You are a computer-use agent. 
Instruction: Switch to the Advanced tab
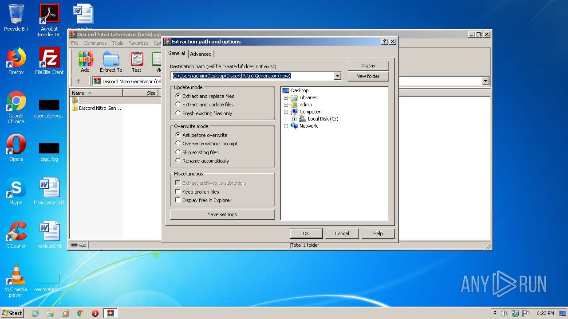click(x=201, y=54)
